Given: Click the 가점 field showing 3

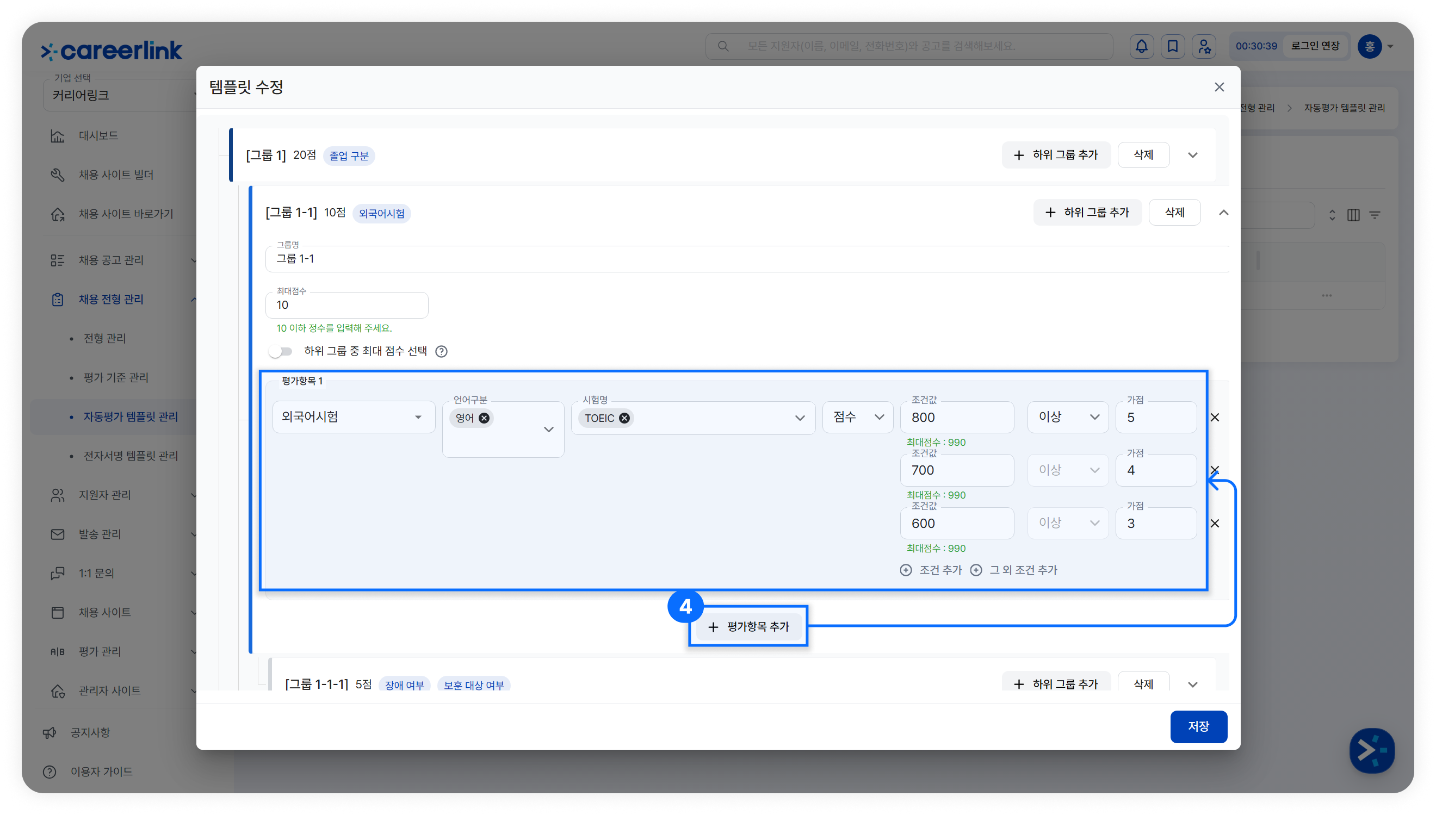Looking at the screenshot, I should 1156,524.
